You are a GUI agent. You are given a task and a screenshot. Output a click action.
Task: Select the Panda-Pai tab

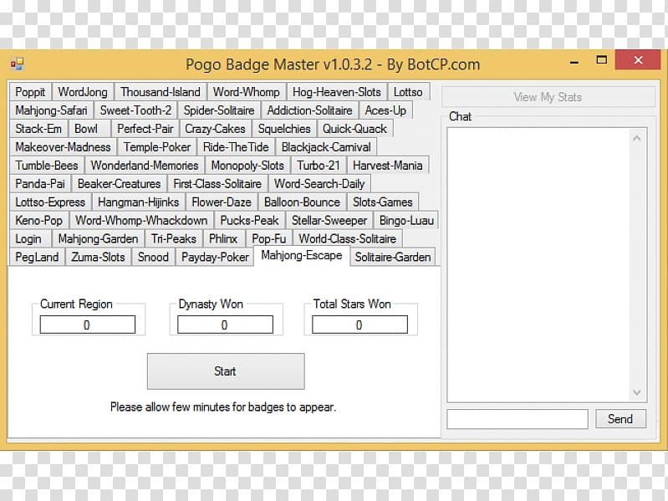(x=40, y=184)
